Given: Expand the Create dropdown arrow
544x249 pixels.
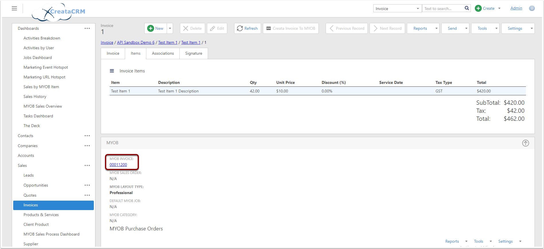Looking at the screenshot, I should 499,8.
